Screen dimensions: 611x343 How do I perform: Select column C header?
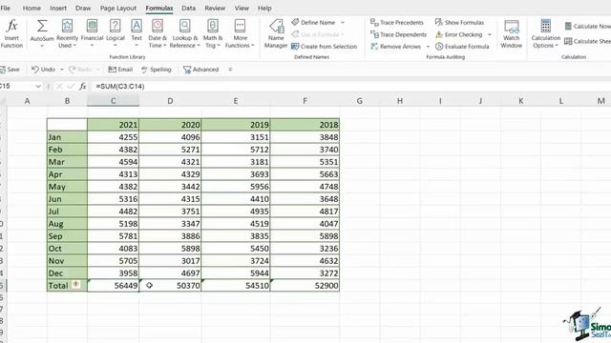(x=113, y=101)
